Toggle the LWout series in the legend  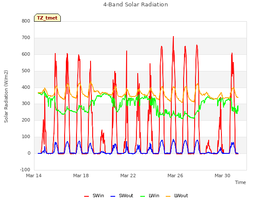pos(177,195)
